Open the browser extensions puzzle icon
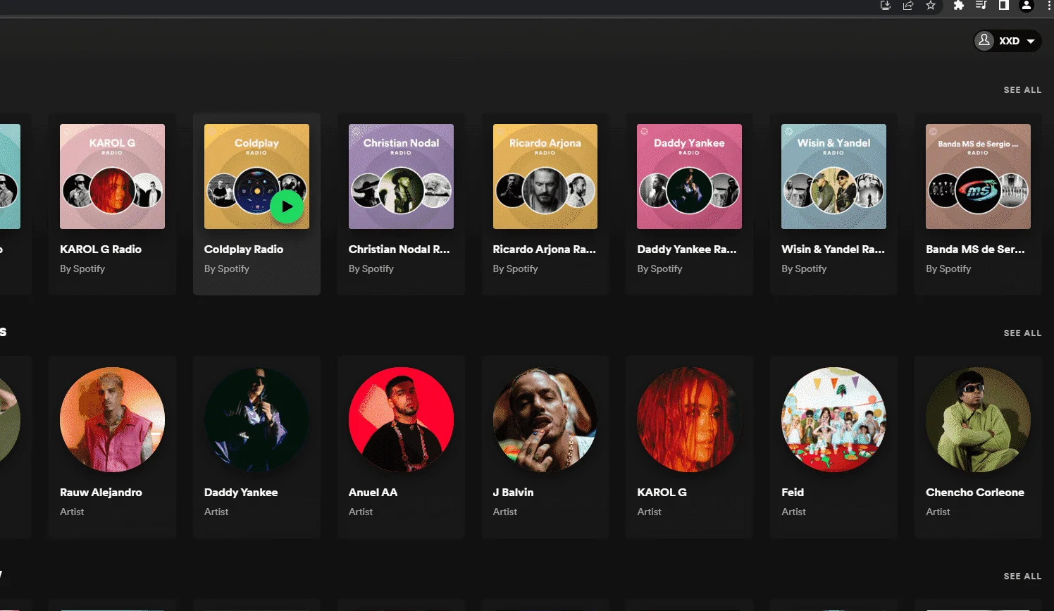Image resolution: width=1054 pixels, height=611 pixels. click(958, 6)
